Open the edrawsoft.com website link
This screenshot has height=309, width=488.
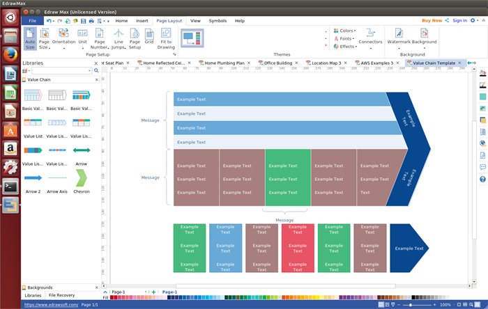[51, 305]
